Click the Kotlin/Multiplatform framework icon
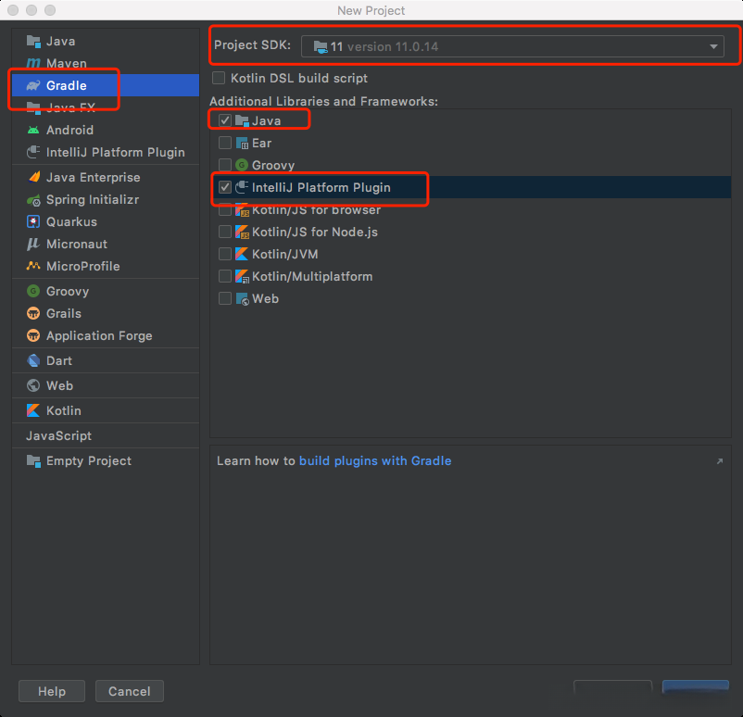 point(242,276)
